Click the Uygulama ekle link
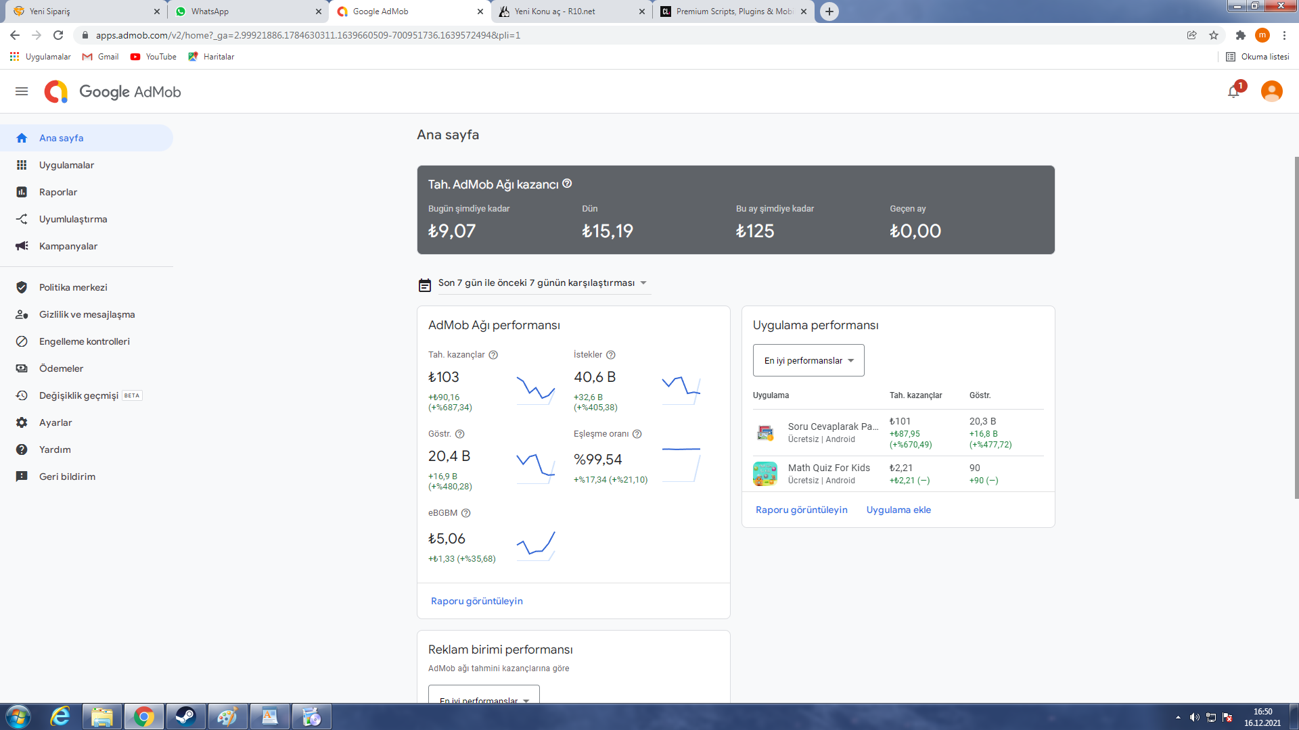This screenshot has width=1299, height=730. 898,510
